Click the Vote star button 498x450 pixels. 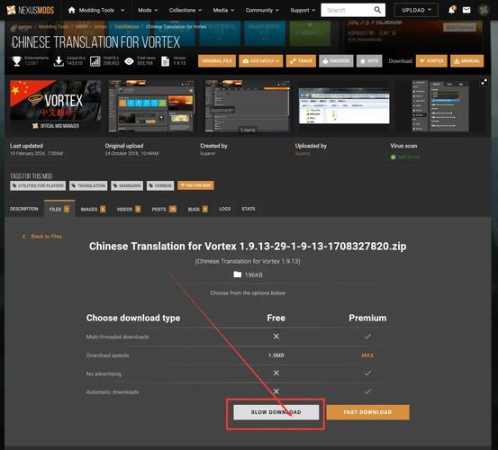[x=369, y=61]
